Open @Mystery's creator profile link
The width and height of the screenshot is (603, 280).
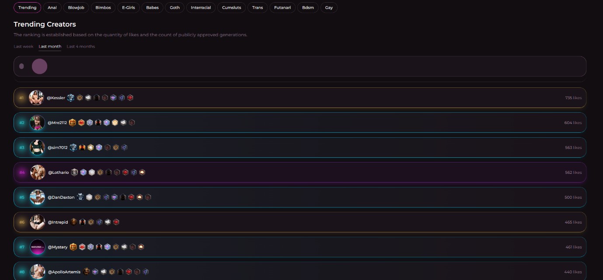coord(58,247)
